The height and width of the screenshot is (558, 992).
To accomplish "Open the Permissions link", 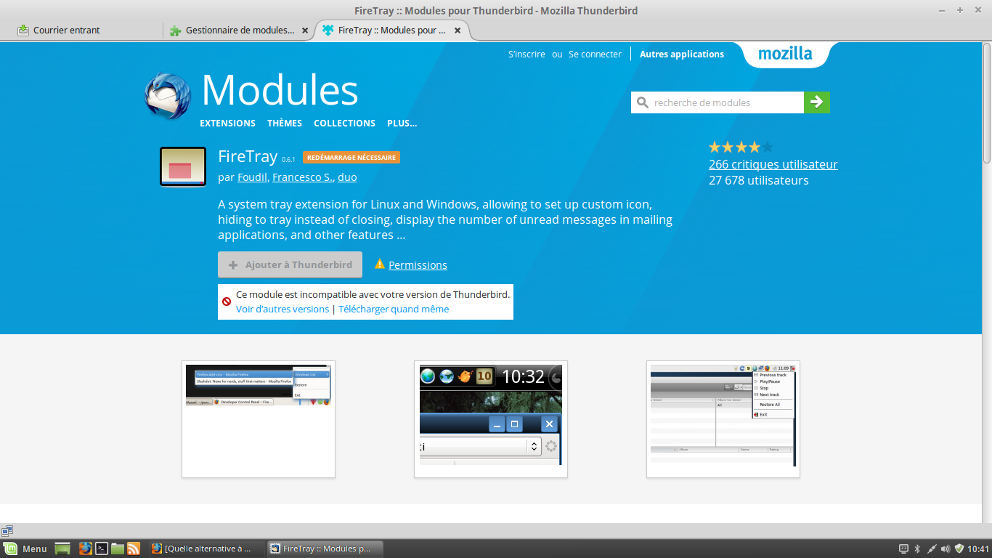I will 418,265.
